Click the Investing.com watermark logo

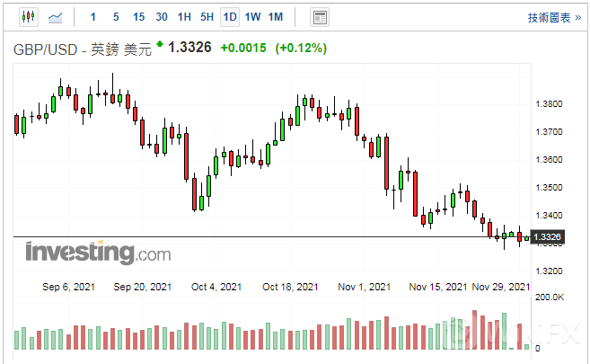(x=97, y=253)
